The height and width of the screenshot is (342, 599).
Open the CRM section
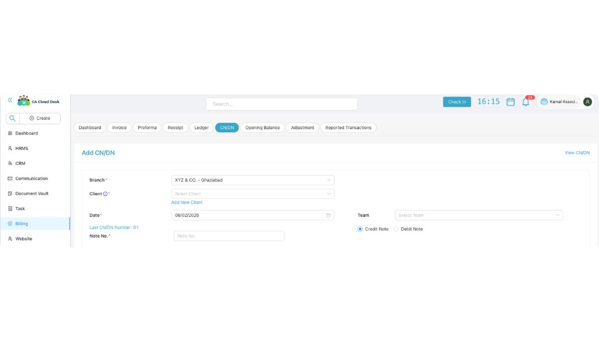(x=21, y=163)
